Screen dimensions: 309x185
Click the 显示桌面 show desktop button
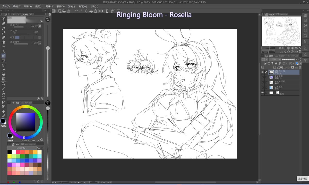(303, 178)
